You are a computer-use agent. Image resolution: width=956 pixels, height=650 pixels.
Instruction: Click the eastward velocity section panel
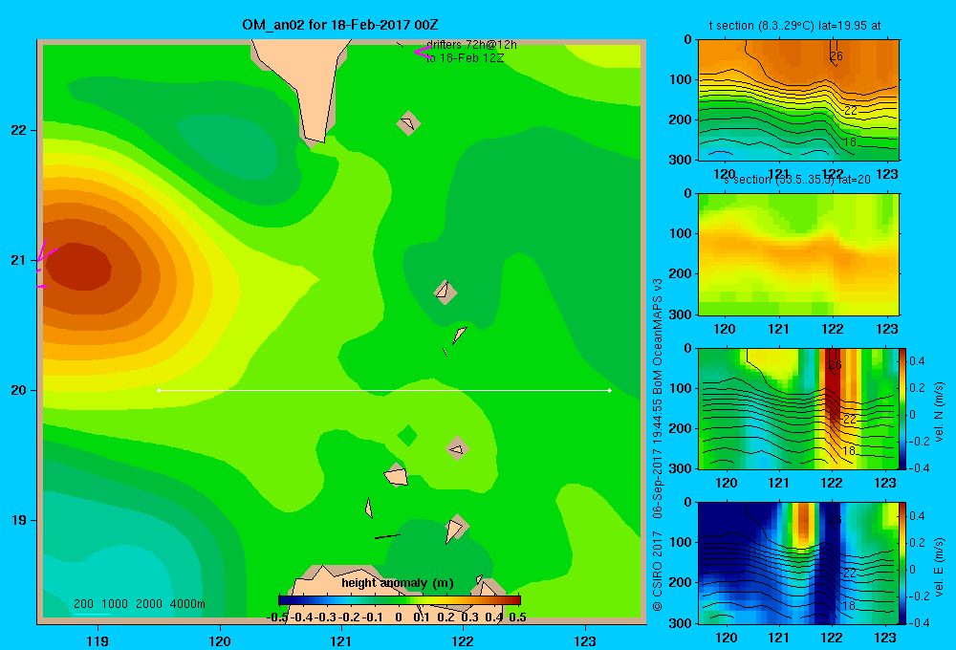click(798, 563)
